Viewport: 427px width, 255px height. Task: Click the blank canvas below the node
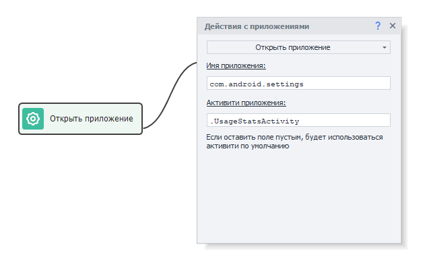point(80,191)
